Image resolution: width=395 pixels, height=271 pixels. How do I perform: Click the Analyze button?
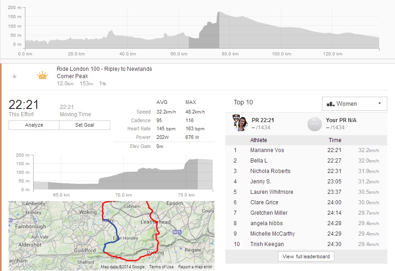pos(34,125)
